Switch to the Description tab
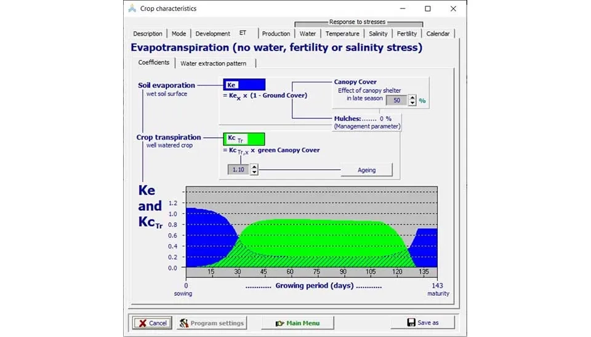Image resolution: width=591 pixels, height=337 pixels. tap(148, 34)
